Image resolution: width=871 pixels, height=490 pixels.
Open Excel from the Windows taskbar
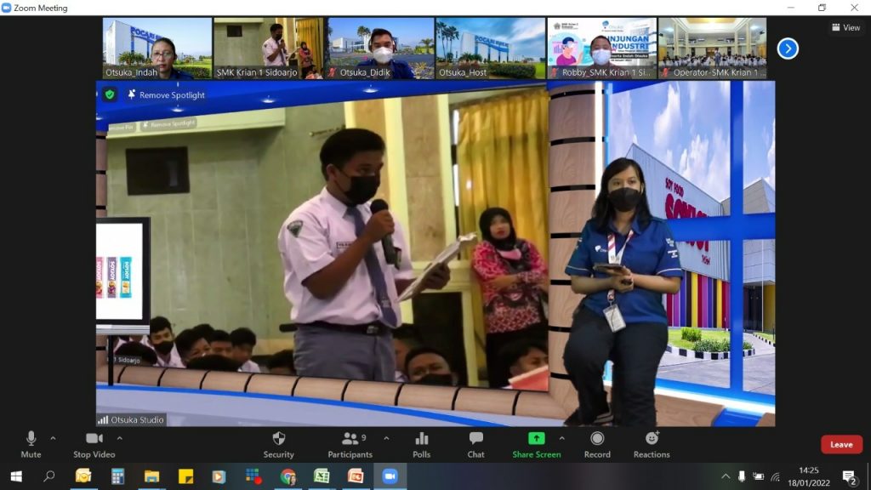click(322, 476)
